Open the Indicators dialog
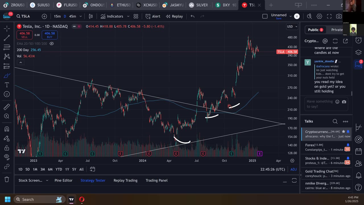 point(112,16)
